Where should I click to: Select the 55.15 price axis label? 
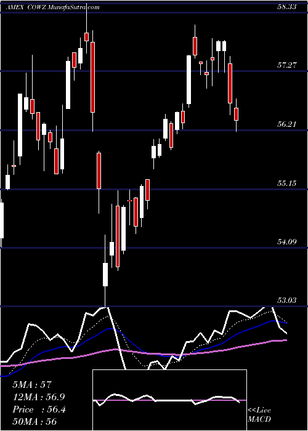coord(287,183)
